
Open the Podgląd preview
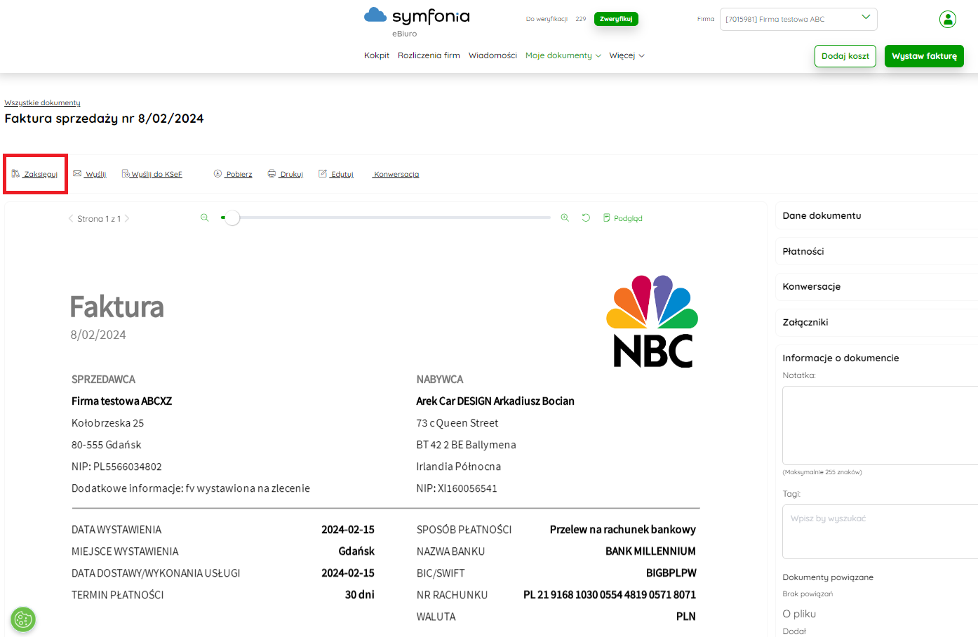[x=623, y=218]
